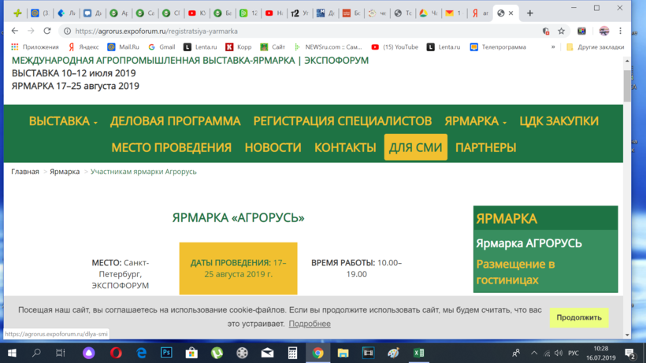
Task: Open the Gmail bookmark
Action: 162,47
